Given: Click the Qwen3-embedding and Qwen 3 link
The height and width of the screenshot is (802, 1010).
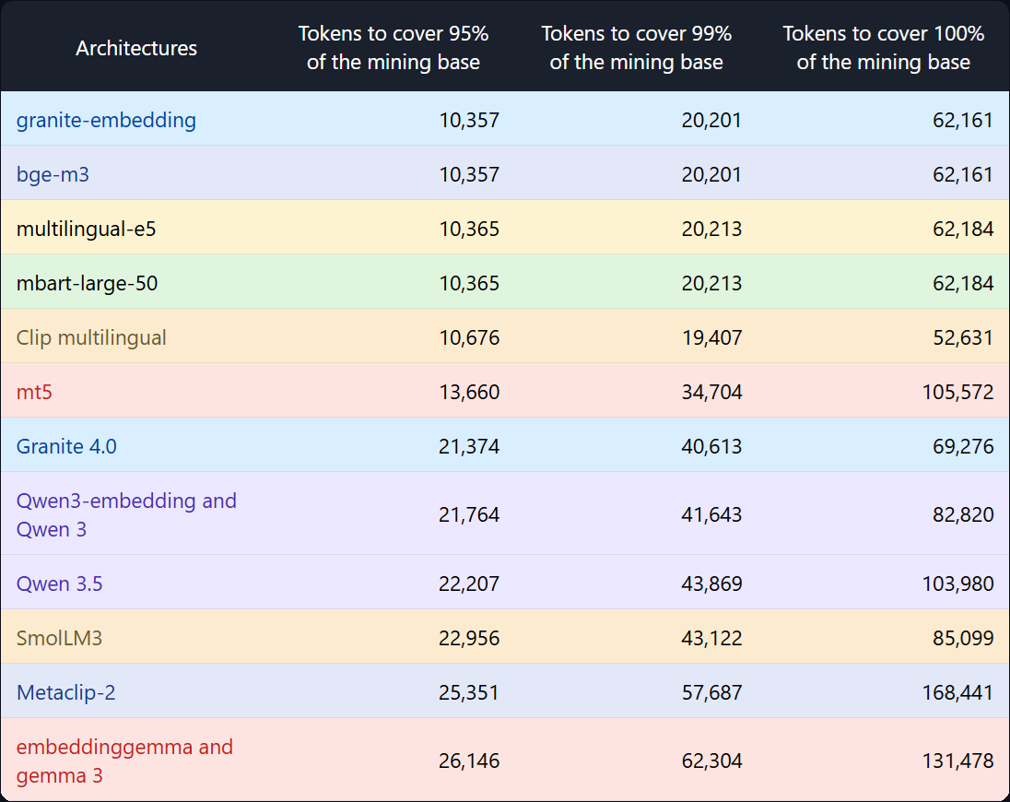Looking at the screenshot, I should (x=126, y=514).
